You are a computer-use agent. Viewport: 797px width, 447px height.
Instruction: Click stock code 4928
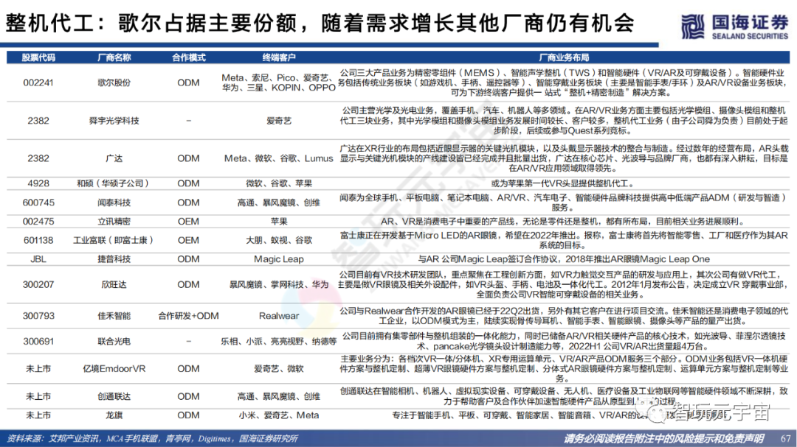pos(38,183)
